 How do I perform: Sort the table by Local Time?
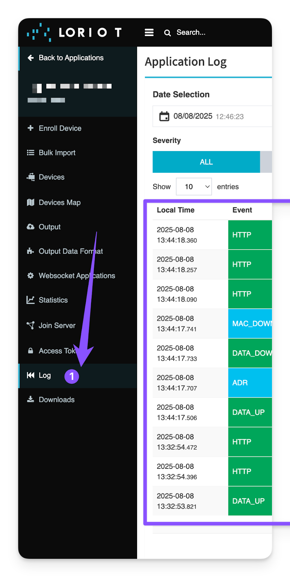(176, 210)
